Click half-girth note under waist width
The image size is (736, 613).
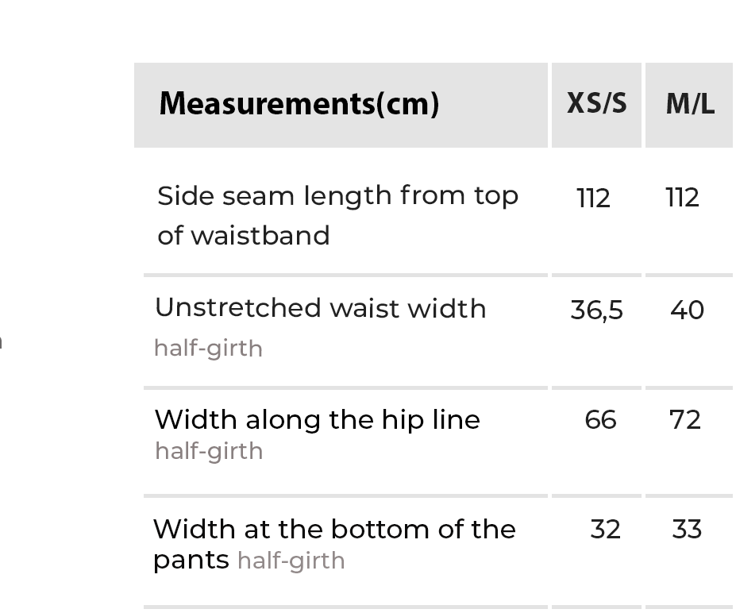[208, 349]
